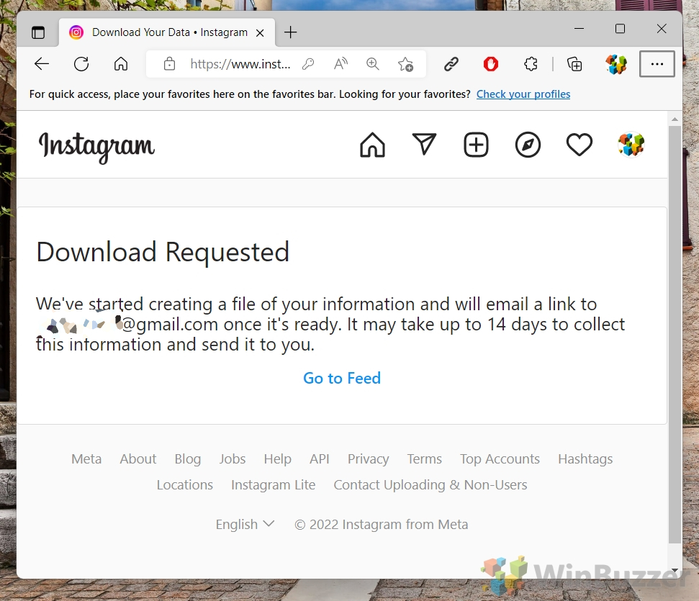This screenshot has height=601, width=699.
Task: Click the scrollbar down arrow
Action: [x=675, y=570]
